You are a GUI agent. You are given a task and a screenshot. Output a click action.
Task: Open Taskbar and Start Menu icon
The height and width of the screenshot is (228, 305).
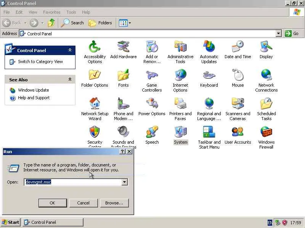coord(209,132)
